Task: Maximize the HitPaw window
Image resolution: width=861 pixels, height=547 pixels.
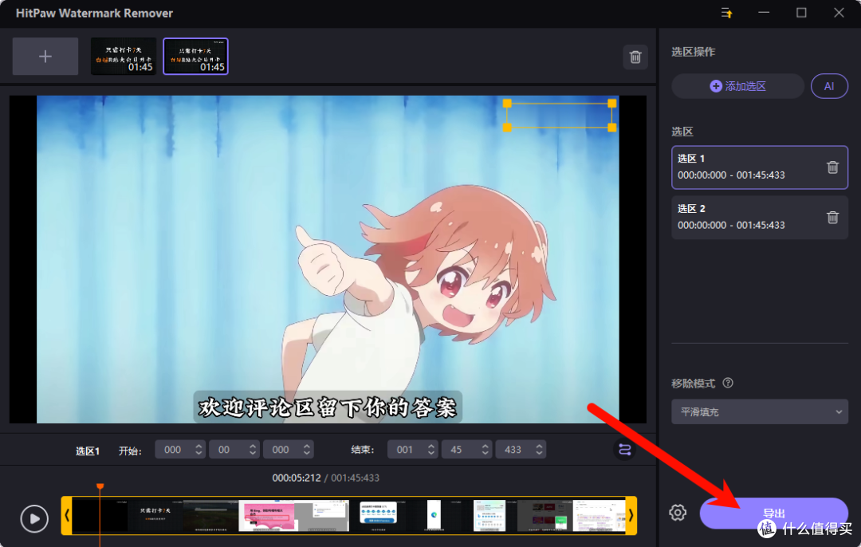Action: pos(801,13)
